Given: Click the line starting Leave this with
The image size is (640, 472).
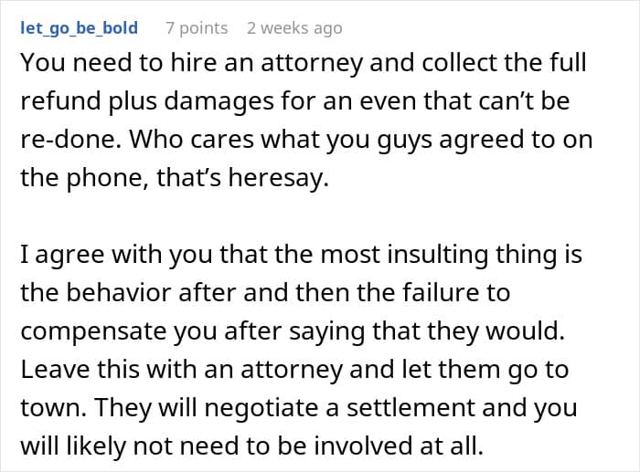Looking at the screenshot, I should tap(294, 369).
